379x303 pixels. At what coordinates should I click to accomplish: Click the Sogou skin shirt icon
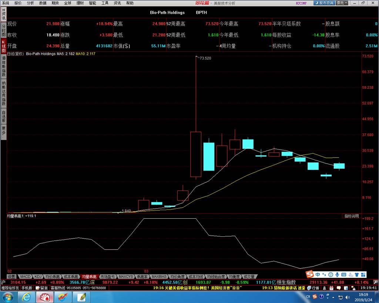pyautogui.click(x=356, y=275)
